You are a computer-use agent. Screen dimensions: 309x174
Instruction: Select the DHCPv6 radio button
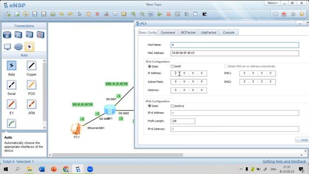172,106
